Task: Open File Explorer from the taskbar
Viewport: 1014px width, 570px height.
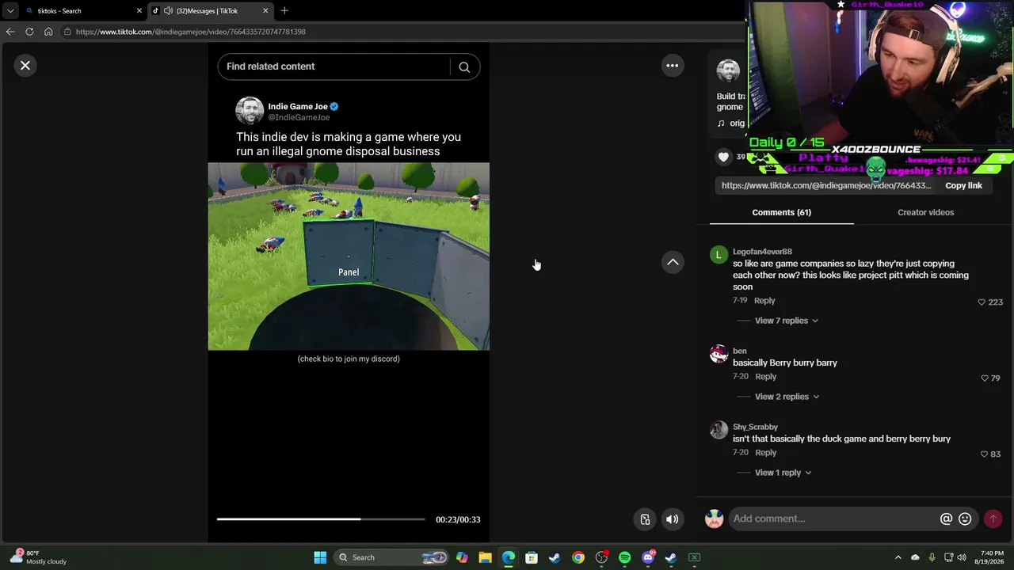Action: [x=485, y=557]
